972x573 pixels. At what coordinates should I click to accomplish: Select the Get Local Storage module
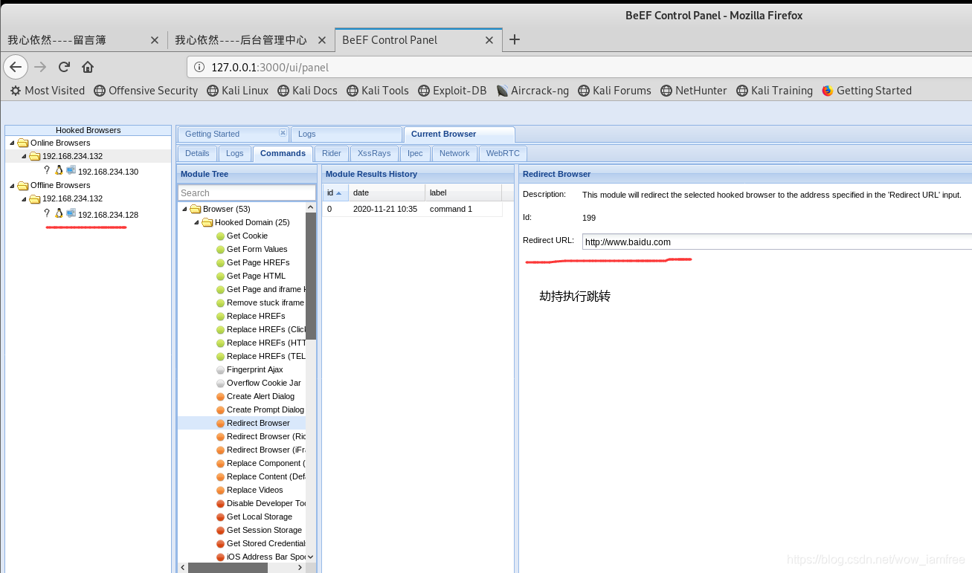[x=259, y=517]
